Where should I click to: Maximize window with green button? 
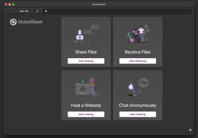[x=13, y=5]
